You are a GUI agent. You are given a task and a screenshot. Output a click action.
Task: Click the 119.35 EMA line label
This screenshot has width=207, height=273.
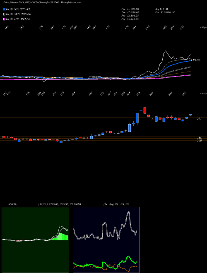click(195, 60)
